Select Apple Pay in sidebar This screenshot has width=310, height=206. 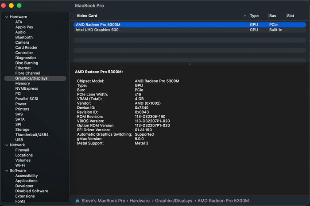[24, 27]
